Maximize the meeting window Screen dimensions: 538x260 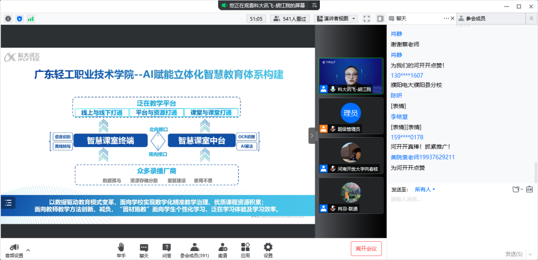pyautogui.click(x=519, y=6)
